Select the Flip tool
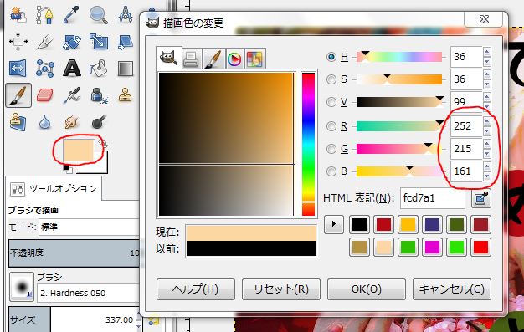The height and width of the screenshot is (332, 524). click(x=18, y=69)
